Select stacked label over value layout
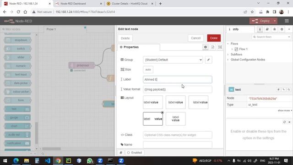The image size is (293, 165). point(176,119)
